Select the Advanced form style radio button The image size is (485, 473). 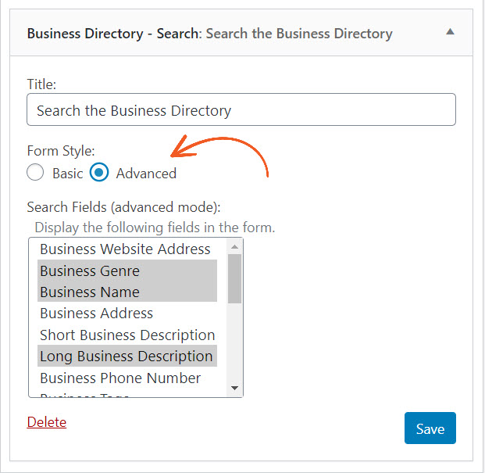click(99, 173)
